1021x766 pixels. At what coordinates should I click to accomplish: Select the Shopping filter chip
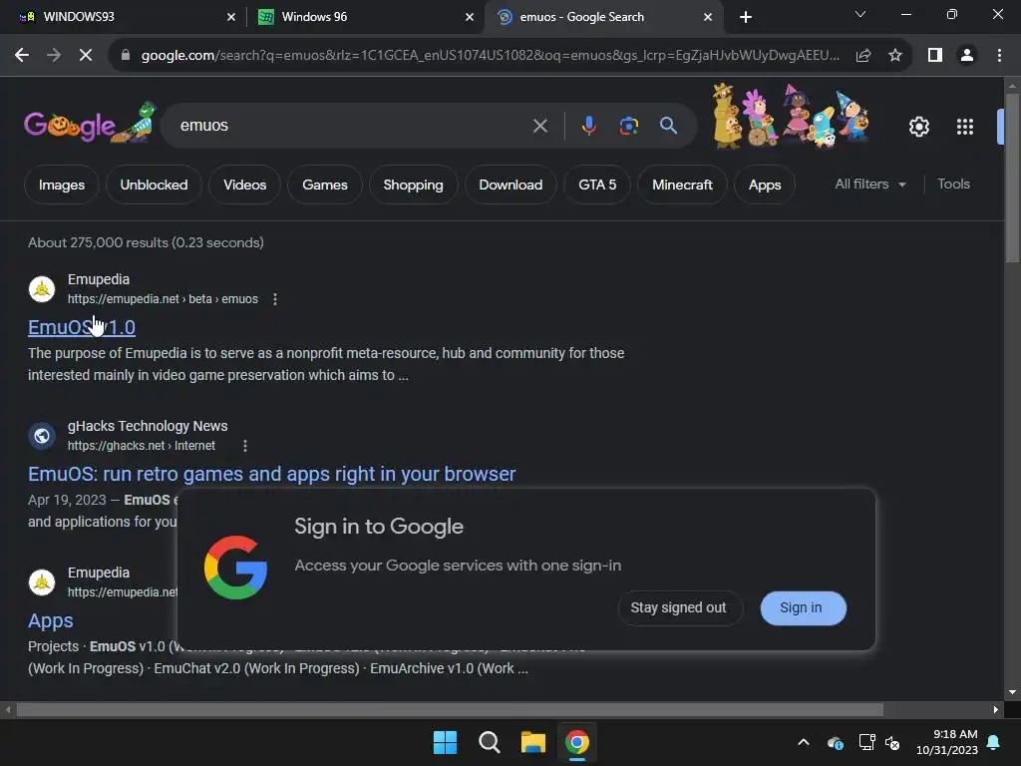point(414,185)
